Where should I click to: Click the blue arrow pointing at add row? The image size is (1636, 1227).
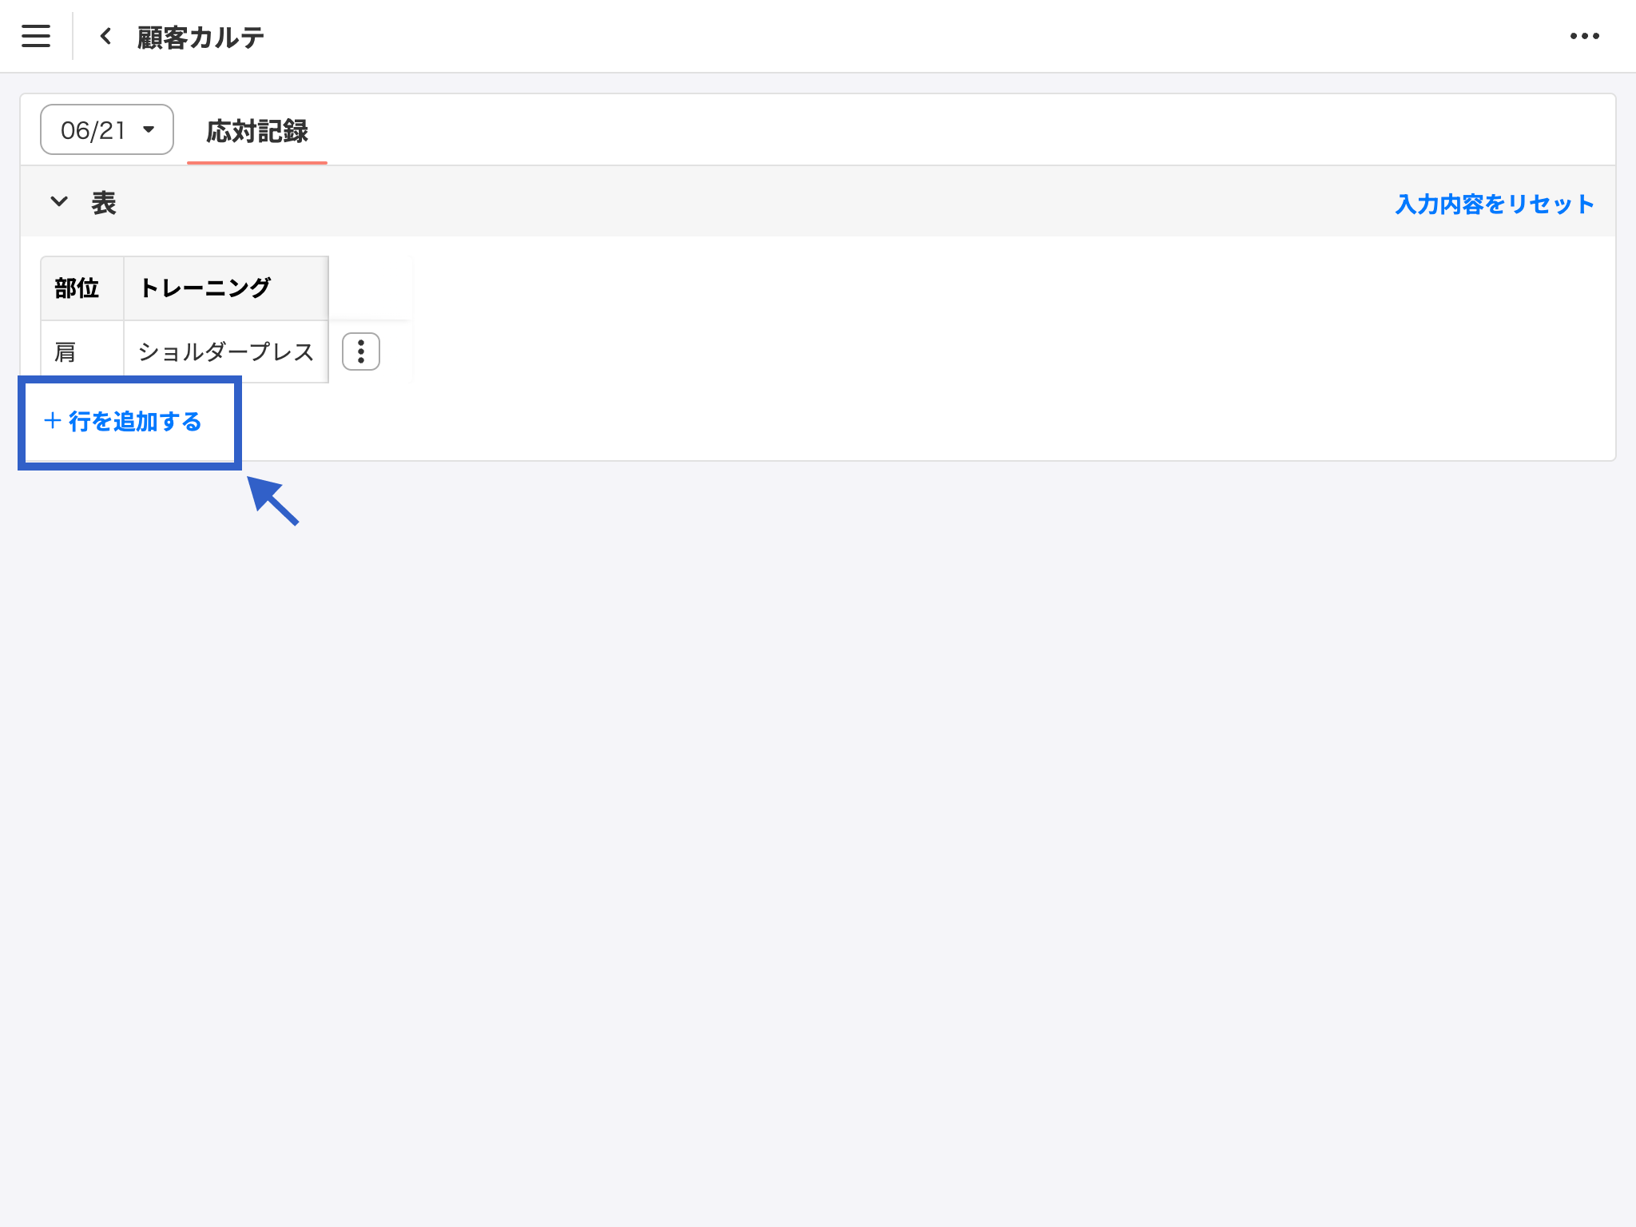(x=273, y=501)
